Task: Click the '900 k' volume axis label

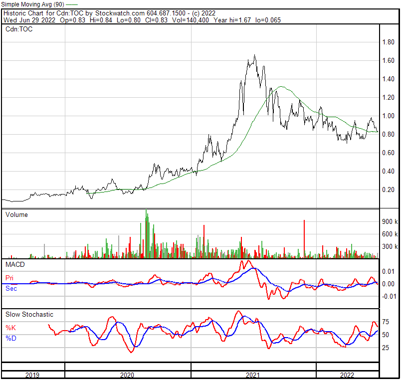Action: [390, 222]
